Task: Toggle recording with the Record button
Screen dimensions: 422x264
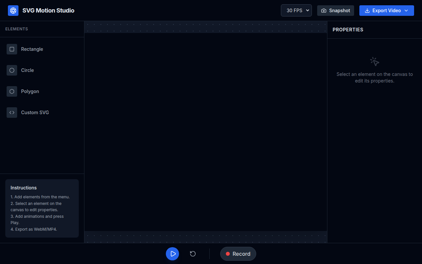Action: tap(238, 254)
